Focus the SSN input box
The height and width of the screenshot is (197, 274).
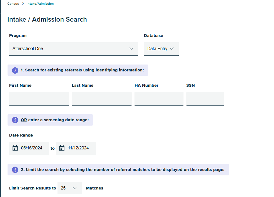[205, 99]
